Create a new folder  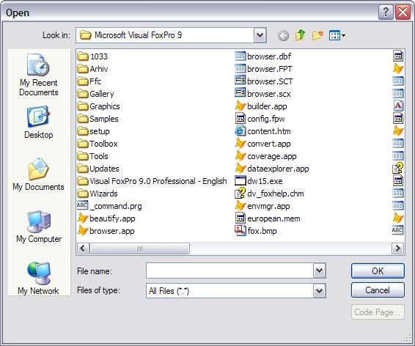coord(317,35)
